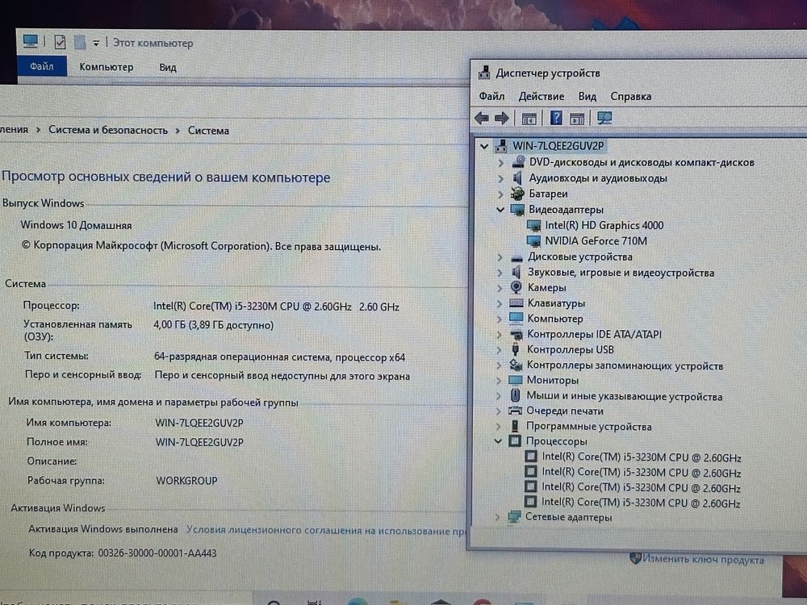Image resolution: width=807 pixels, height=605 pixels.
Task: Open Вид menu in Device Manager
Action: (587, 96)
